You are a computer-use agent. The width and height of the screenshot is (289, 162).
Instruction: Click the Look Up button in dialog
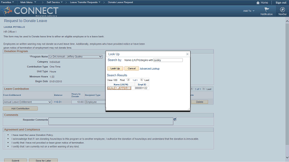115,68
